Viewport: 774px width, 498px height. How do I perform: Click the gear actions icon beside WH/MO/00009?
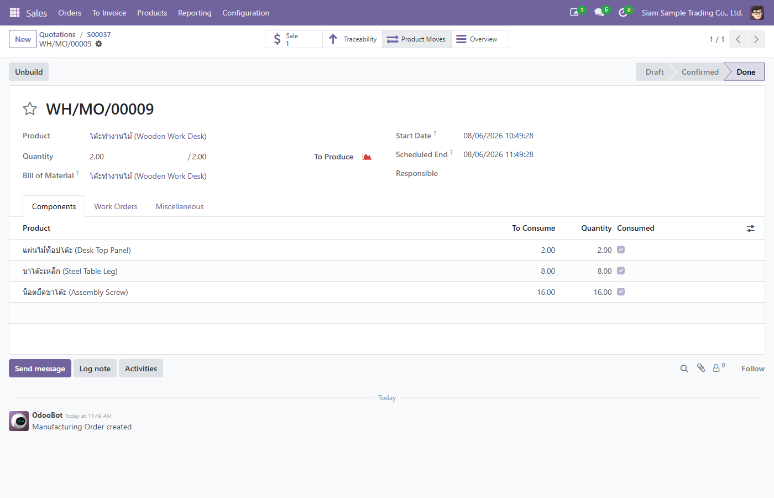tap(98, 44)
